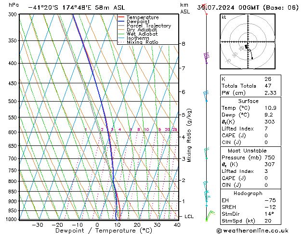Viewport: 303px width, 234px height.
Task: Click the '850' pressure level label
Action: (13, 192)
